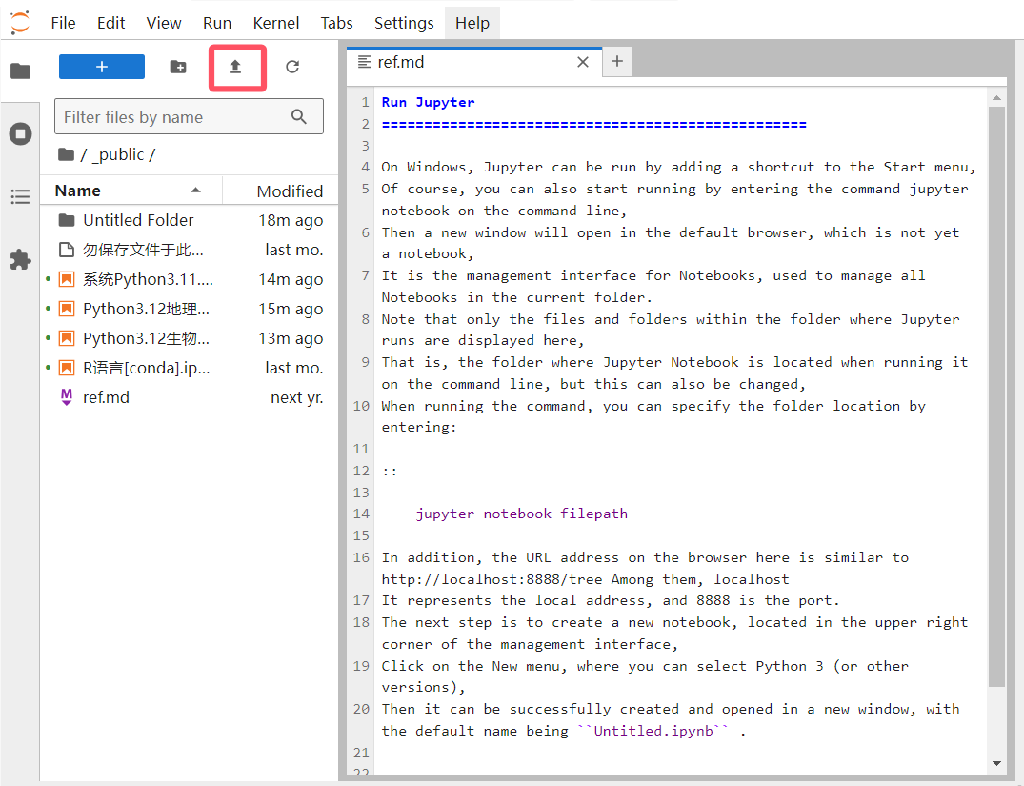
Task: Click the file icon for 勿保存文件于此
Action: pos(66,250)
